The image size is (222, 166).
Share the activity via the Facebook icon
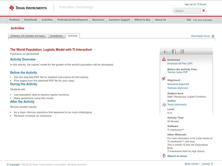(x=174, y=51)
